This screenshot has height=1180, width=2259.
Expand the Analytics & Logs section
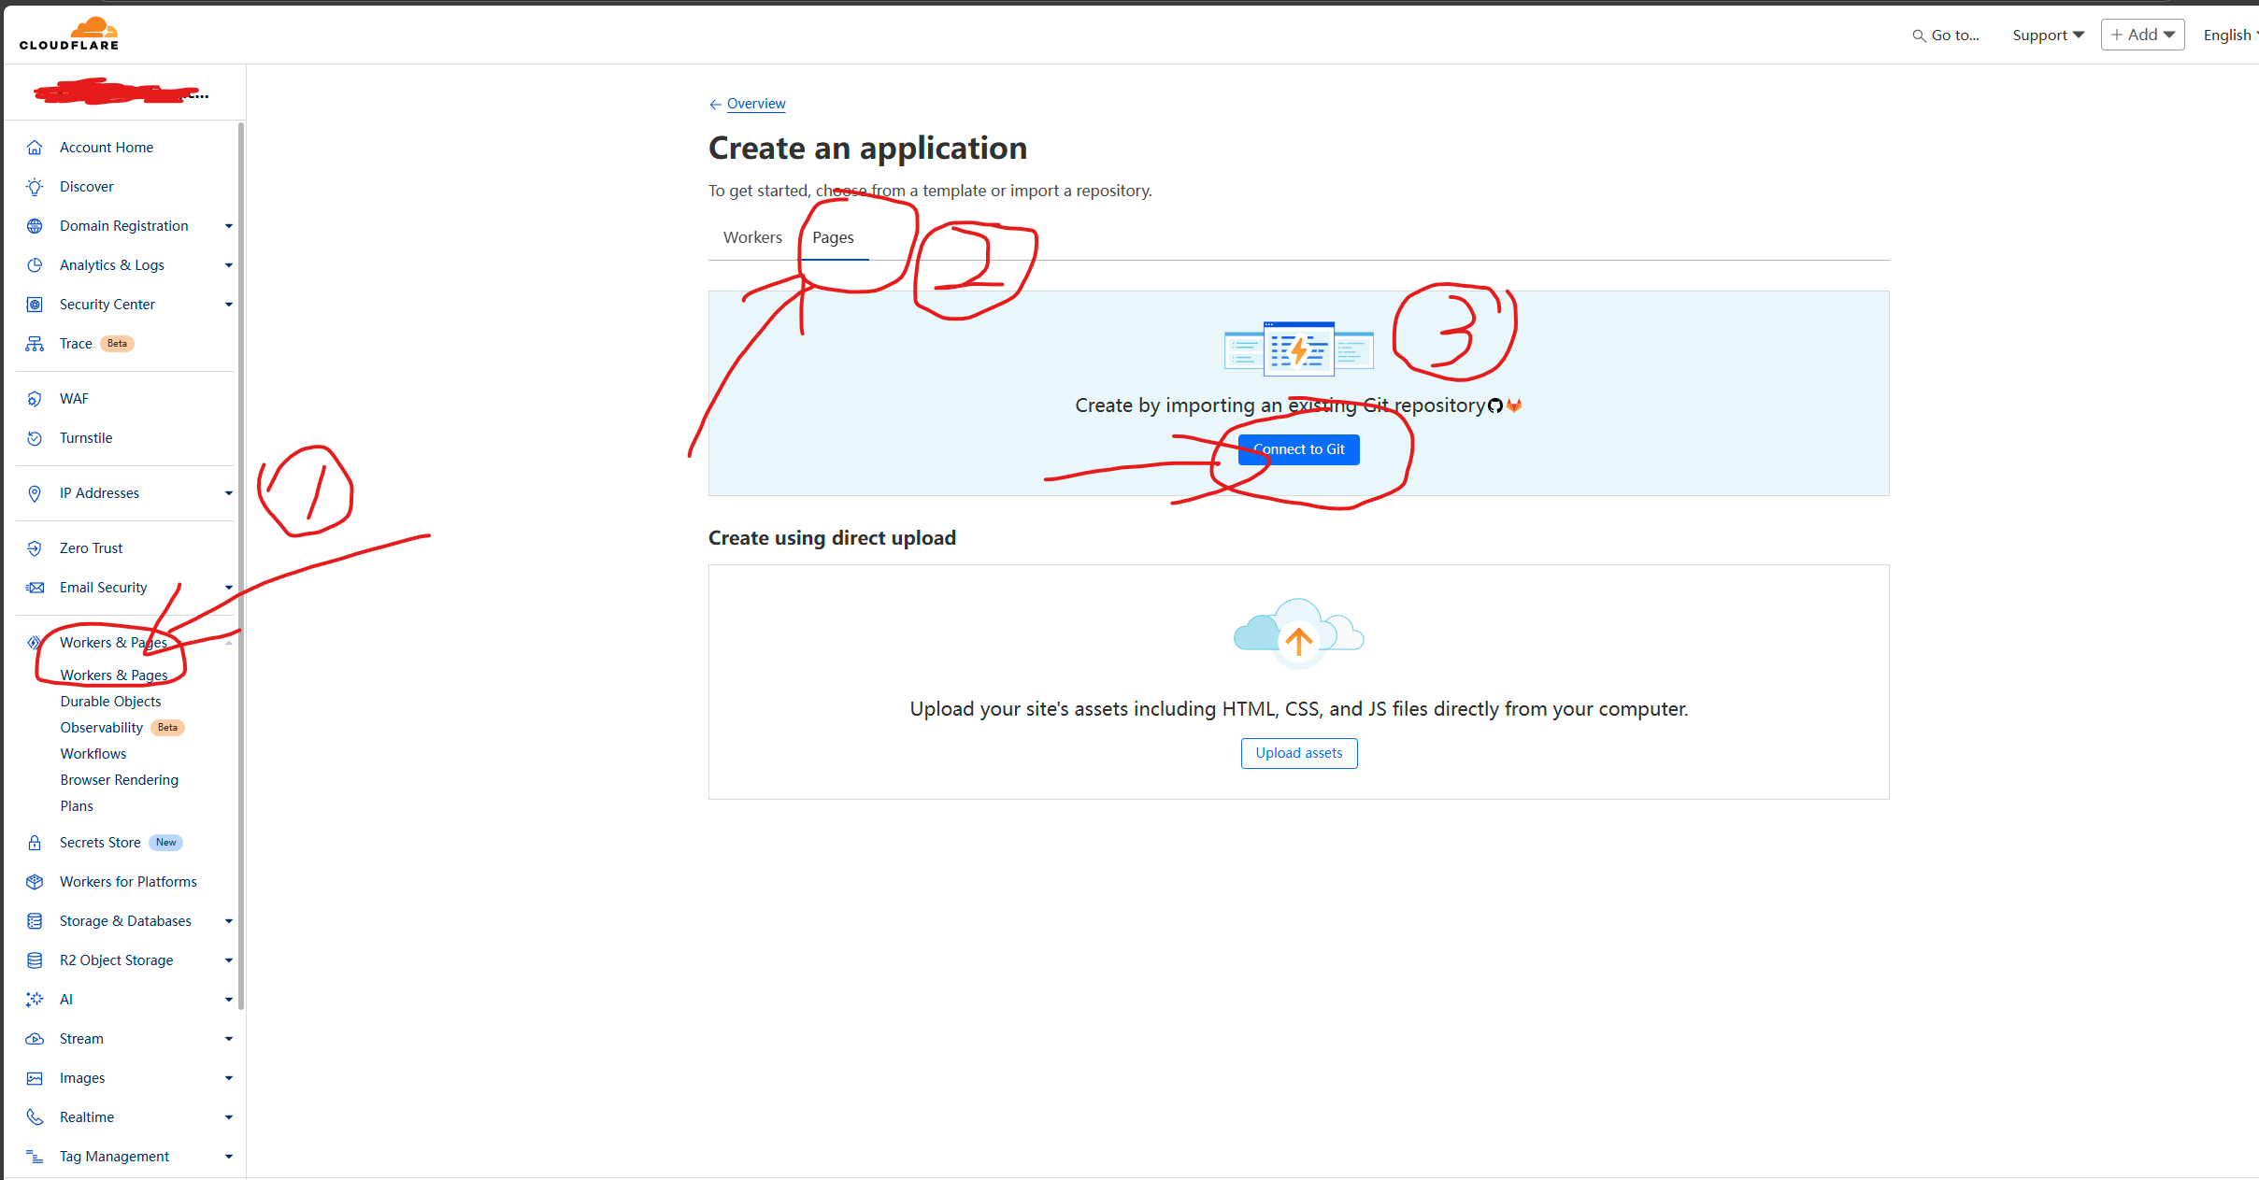228,265
